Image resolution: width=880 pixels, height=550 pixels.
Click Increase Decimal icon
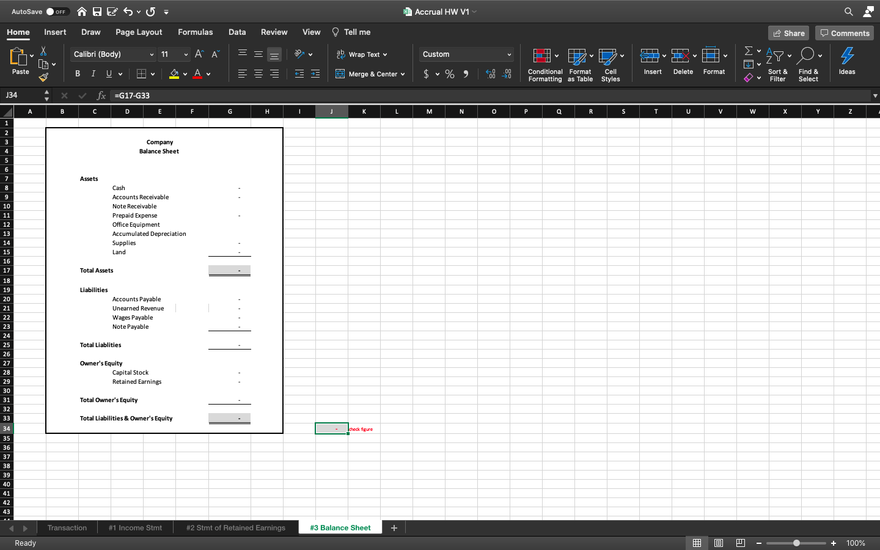(491, 74)
